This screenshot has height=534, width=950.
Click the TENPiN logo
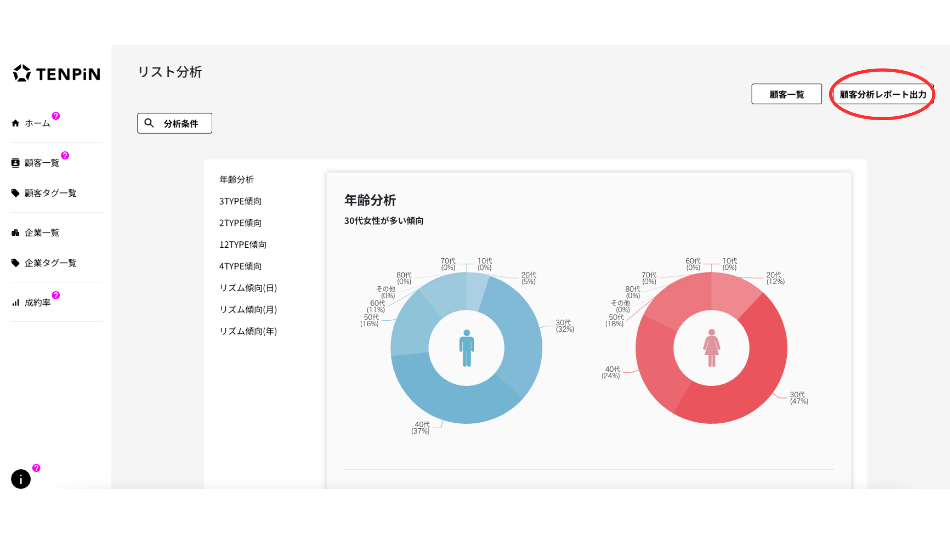tap(56, 74)
